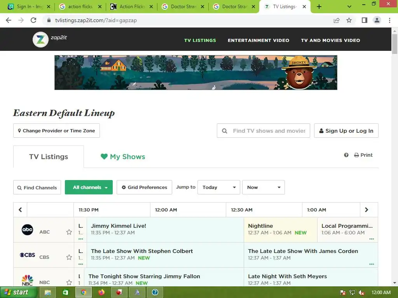
Task: Open The Late Late Show With James Corden
Action: tap(311, 255)
